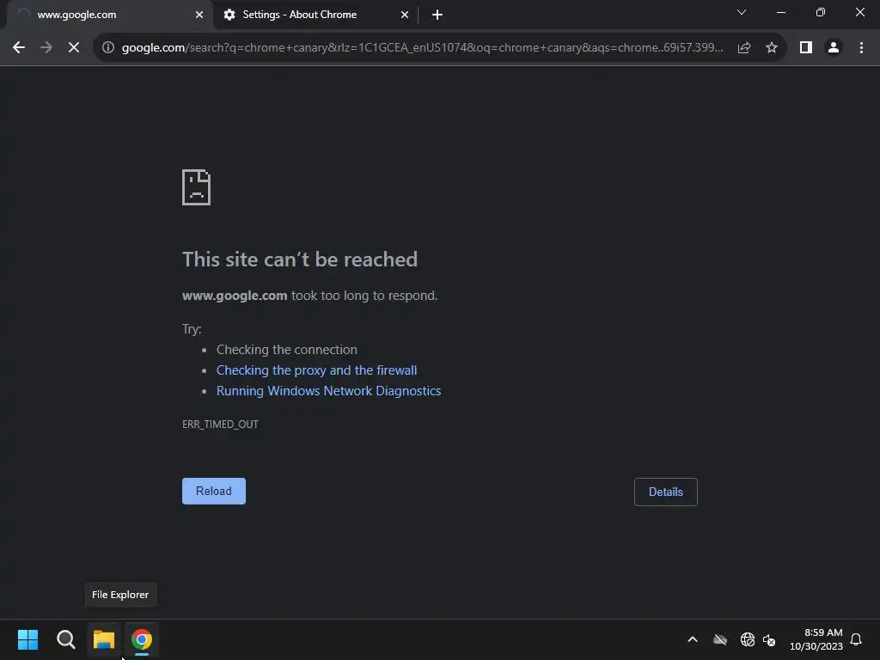Click muted volume tray icon
The image size is (880, 660).
[769, 639]
